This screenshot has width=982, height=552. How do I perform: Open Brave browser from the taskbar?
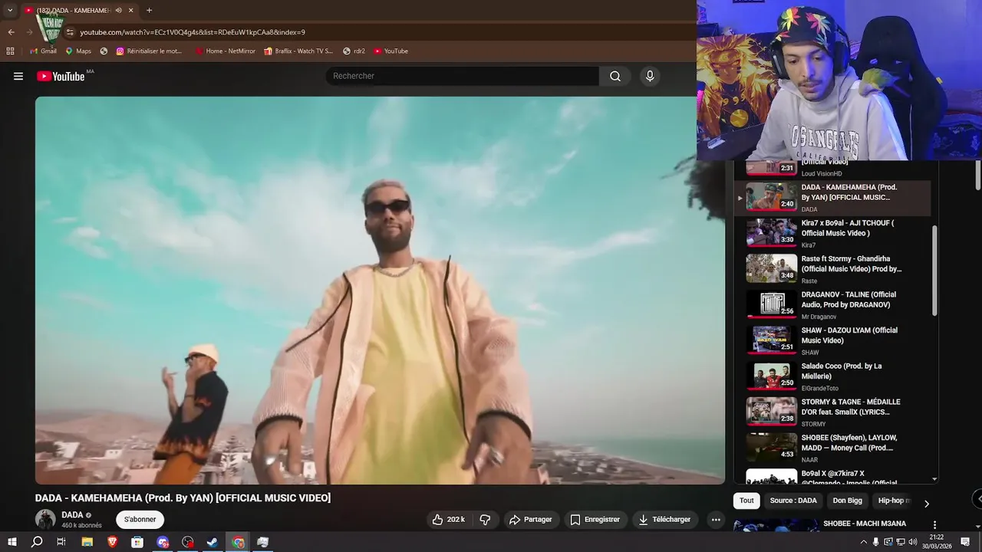tap(113, 542)
